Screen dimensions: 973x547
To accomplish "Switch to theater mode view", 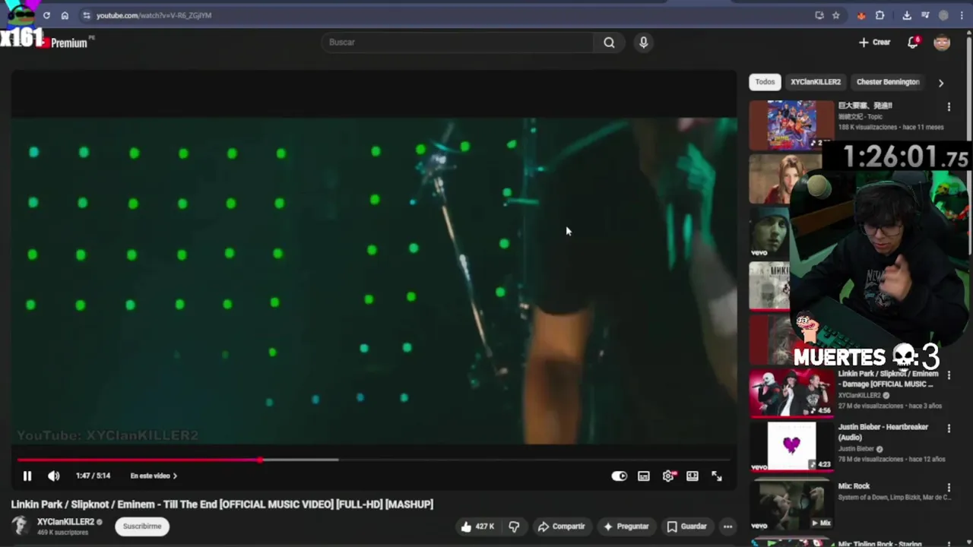I will 693,476.
